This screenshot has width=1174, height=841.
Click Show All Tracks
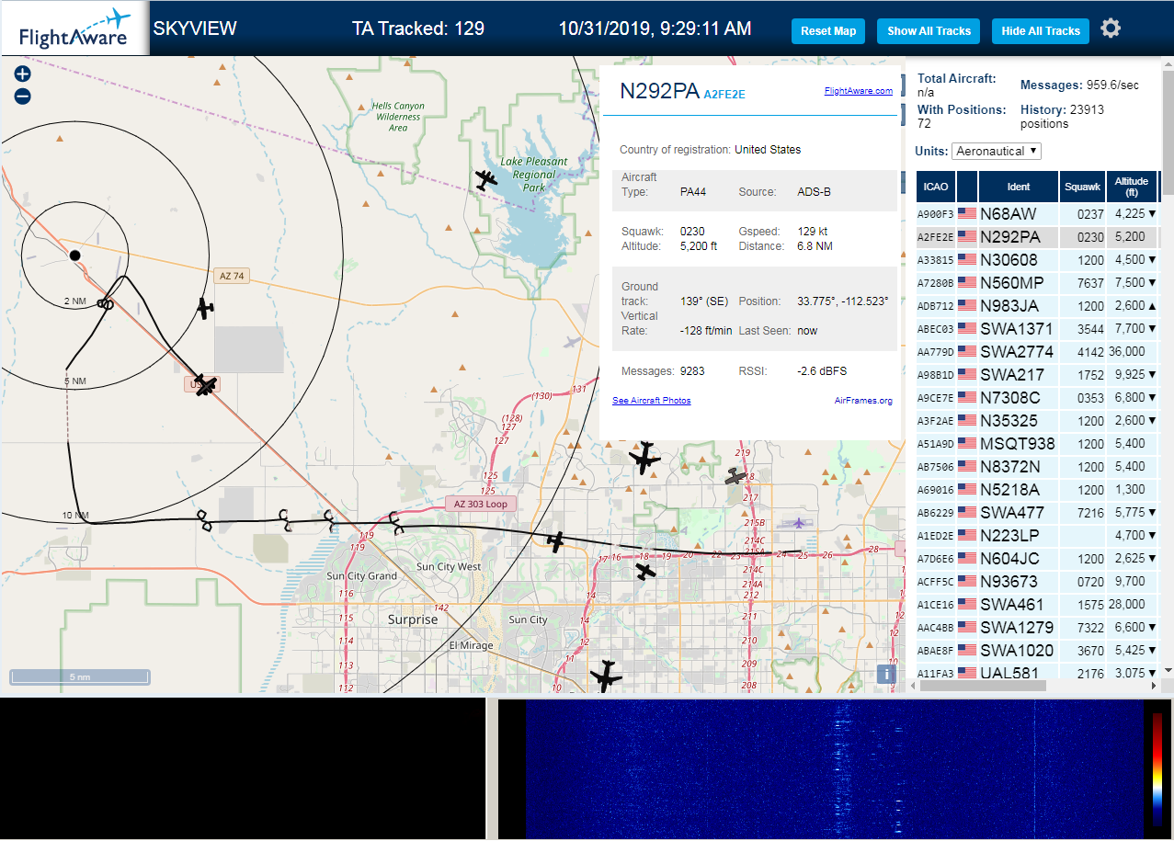(929, 31)
